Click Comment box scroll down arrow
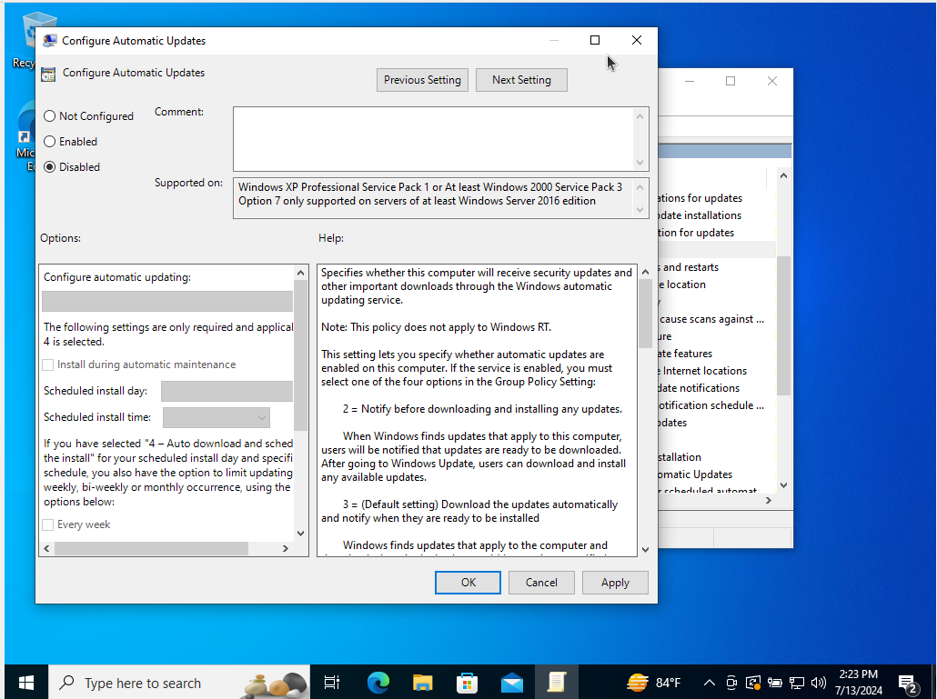This screenshot has width=937, height=699. click(x=640, y=163)
